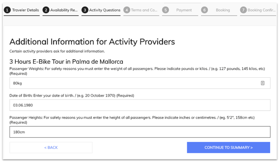Click the Passenger Heights input field

coord(140,132)
